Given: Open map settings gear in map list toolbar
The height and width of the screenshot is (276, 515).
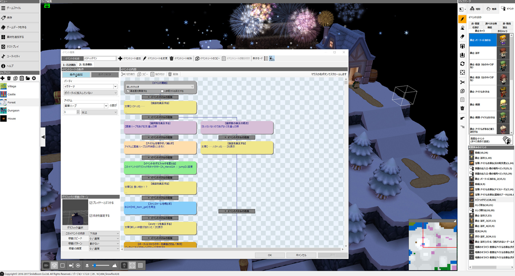Looking at the screenshot, I should pyautogui.click(x=34, y=78).
